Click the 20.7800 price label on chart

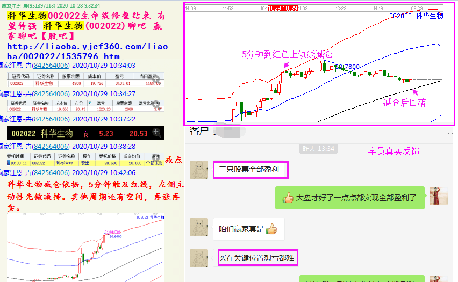[347, 67]
